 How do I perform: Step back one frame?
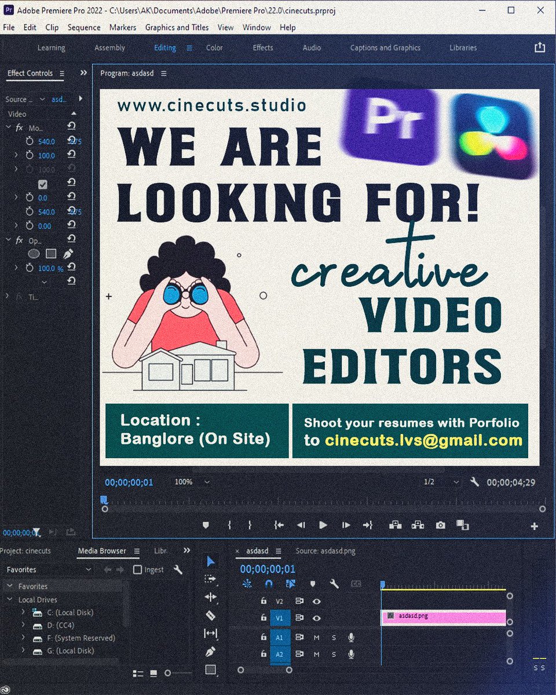click(301, 525)
